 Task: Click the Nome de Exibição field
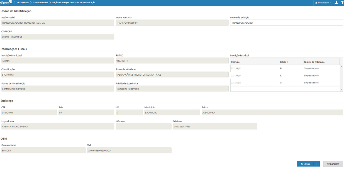286,23
